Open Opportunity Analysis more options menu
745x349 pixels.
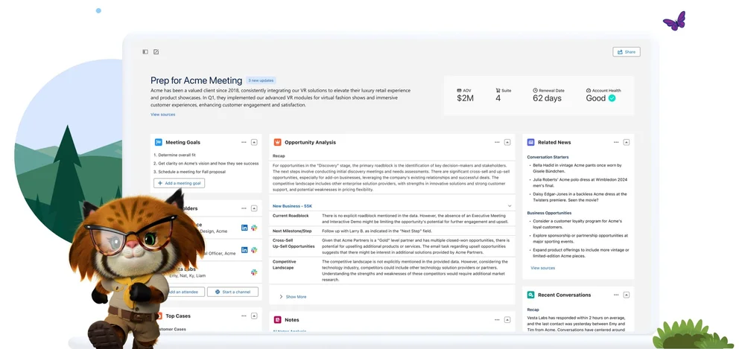497,142
